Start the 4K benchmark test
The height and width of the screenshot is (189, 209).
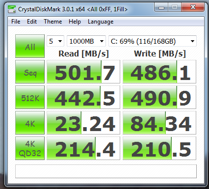pyautogui.click(x=30, y=123)
